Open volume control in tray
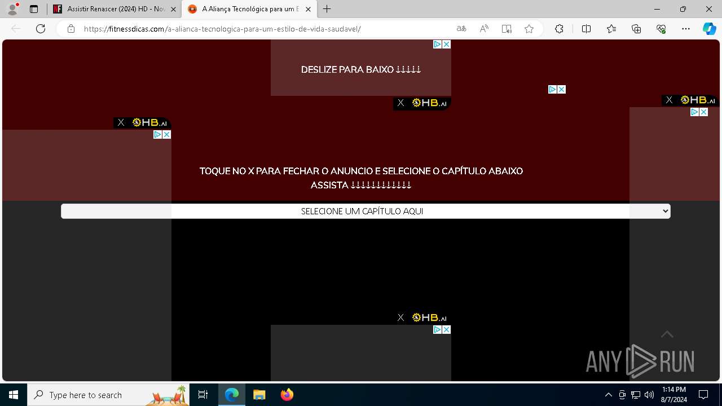Image resolution: width=722 pixels, height=406 pixels. pyautogui.click(x=649, y=395)
